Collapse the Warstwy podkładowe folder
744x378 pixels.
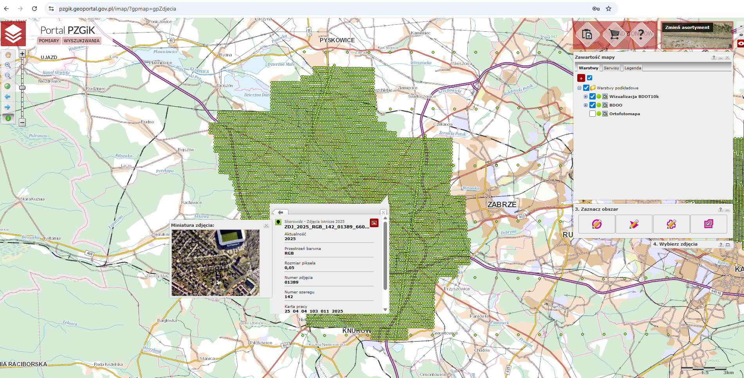pos(580,88)
